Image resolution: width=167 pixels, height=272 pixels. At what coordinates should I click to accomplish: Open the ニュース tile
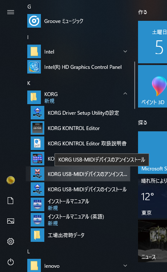coord(153,241)
